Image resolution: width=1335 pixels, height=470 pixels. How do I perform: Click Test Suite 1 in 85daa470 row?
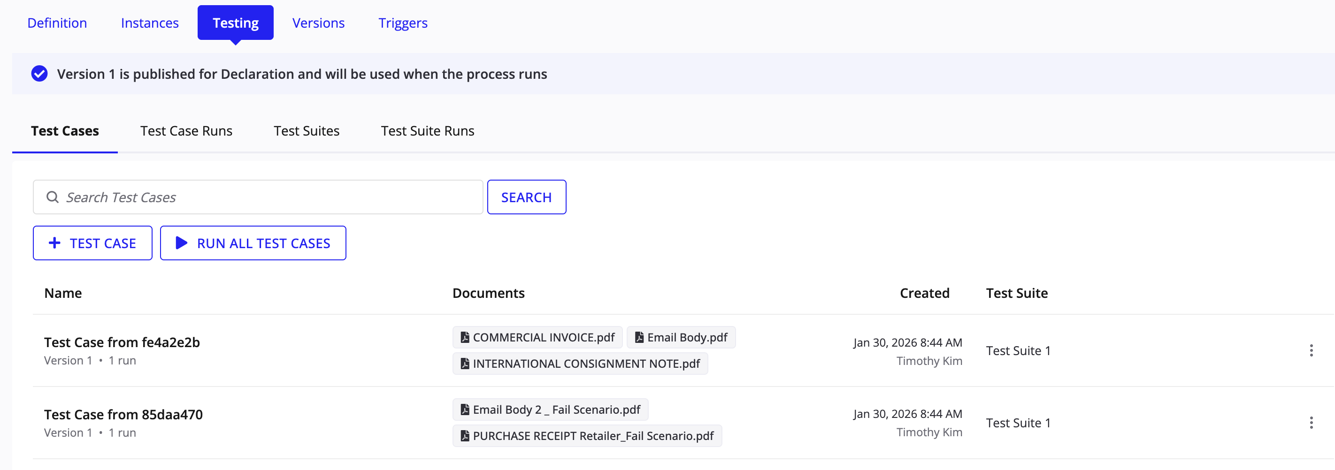[1018, 424]
